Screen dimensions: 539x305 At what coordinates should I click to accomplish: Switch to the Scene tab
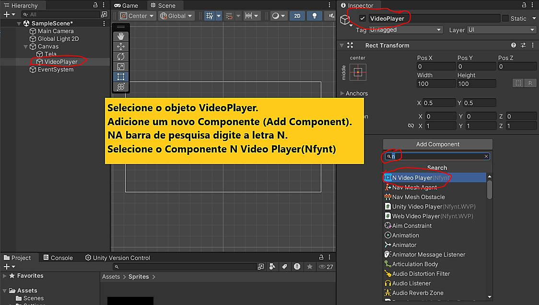click(x=163, y=5)
